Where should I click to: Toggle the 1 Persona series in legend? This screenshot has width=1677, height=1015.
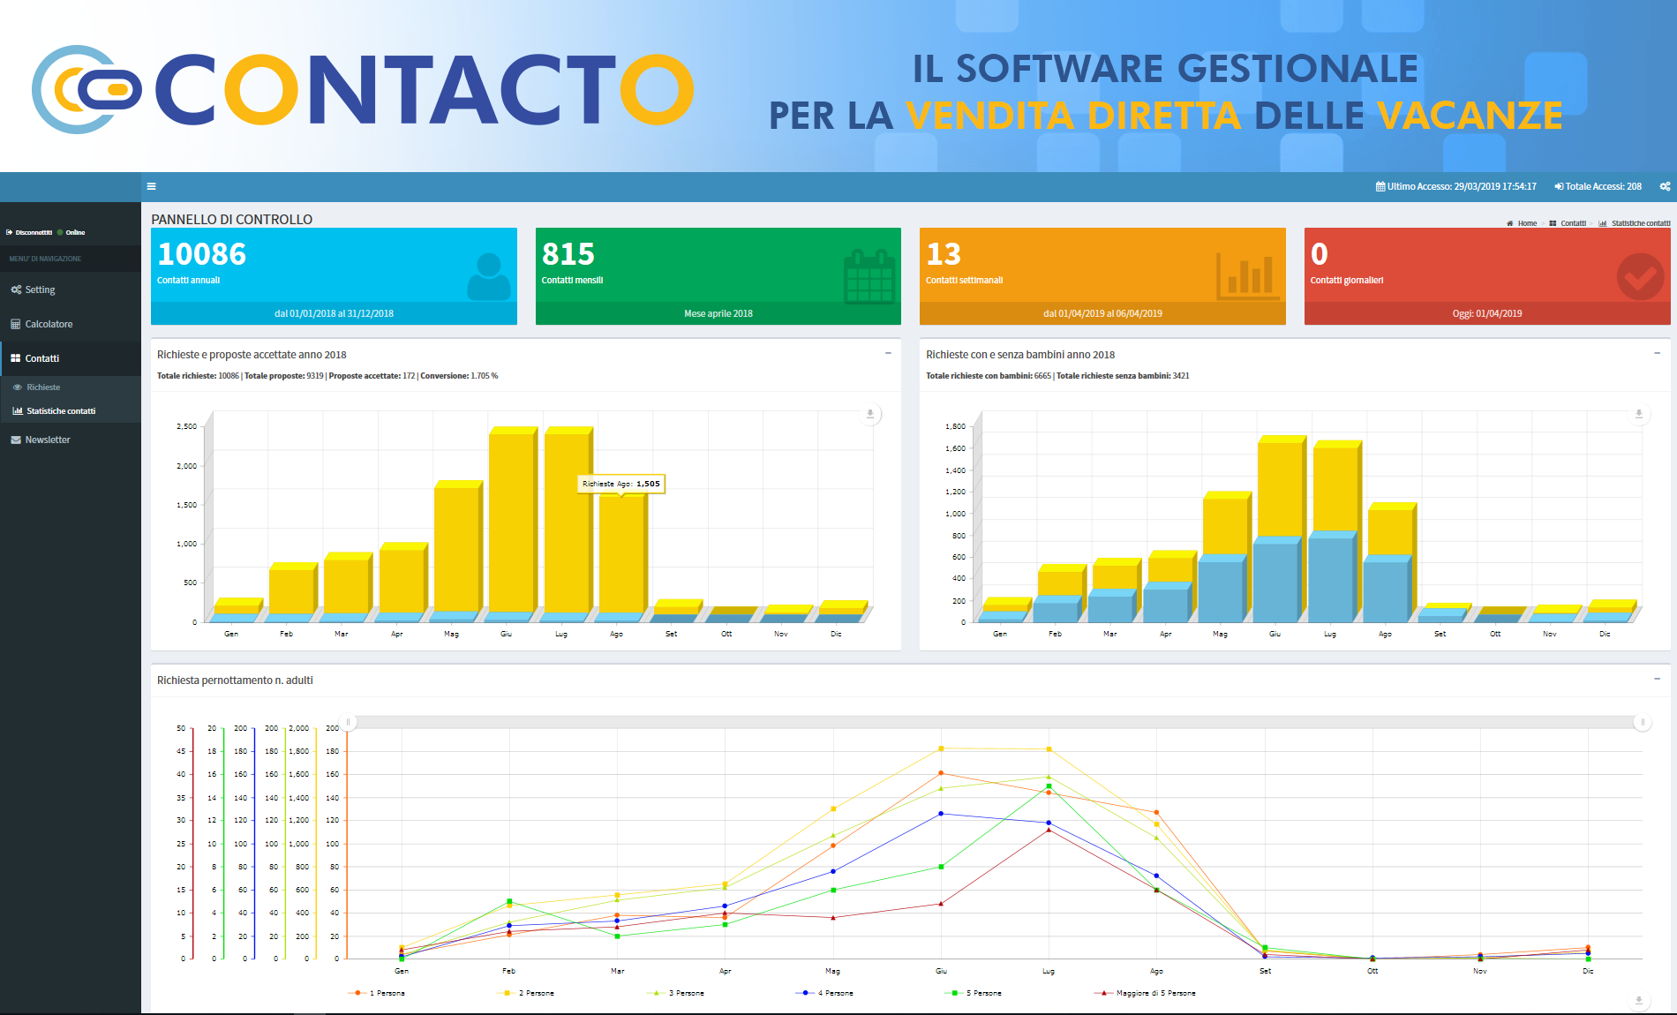coord(378,993)
